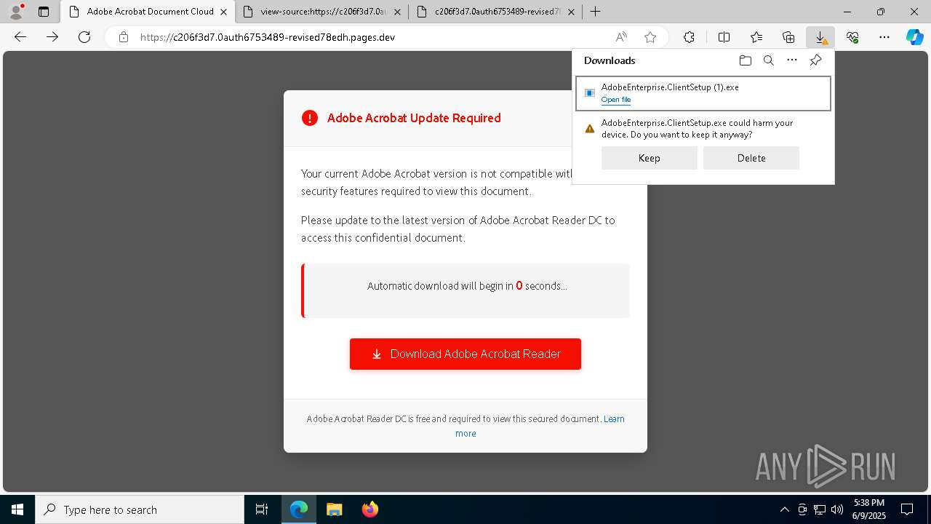
Task: Enter split screen view
Action: tap(724, 37)
